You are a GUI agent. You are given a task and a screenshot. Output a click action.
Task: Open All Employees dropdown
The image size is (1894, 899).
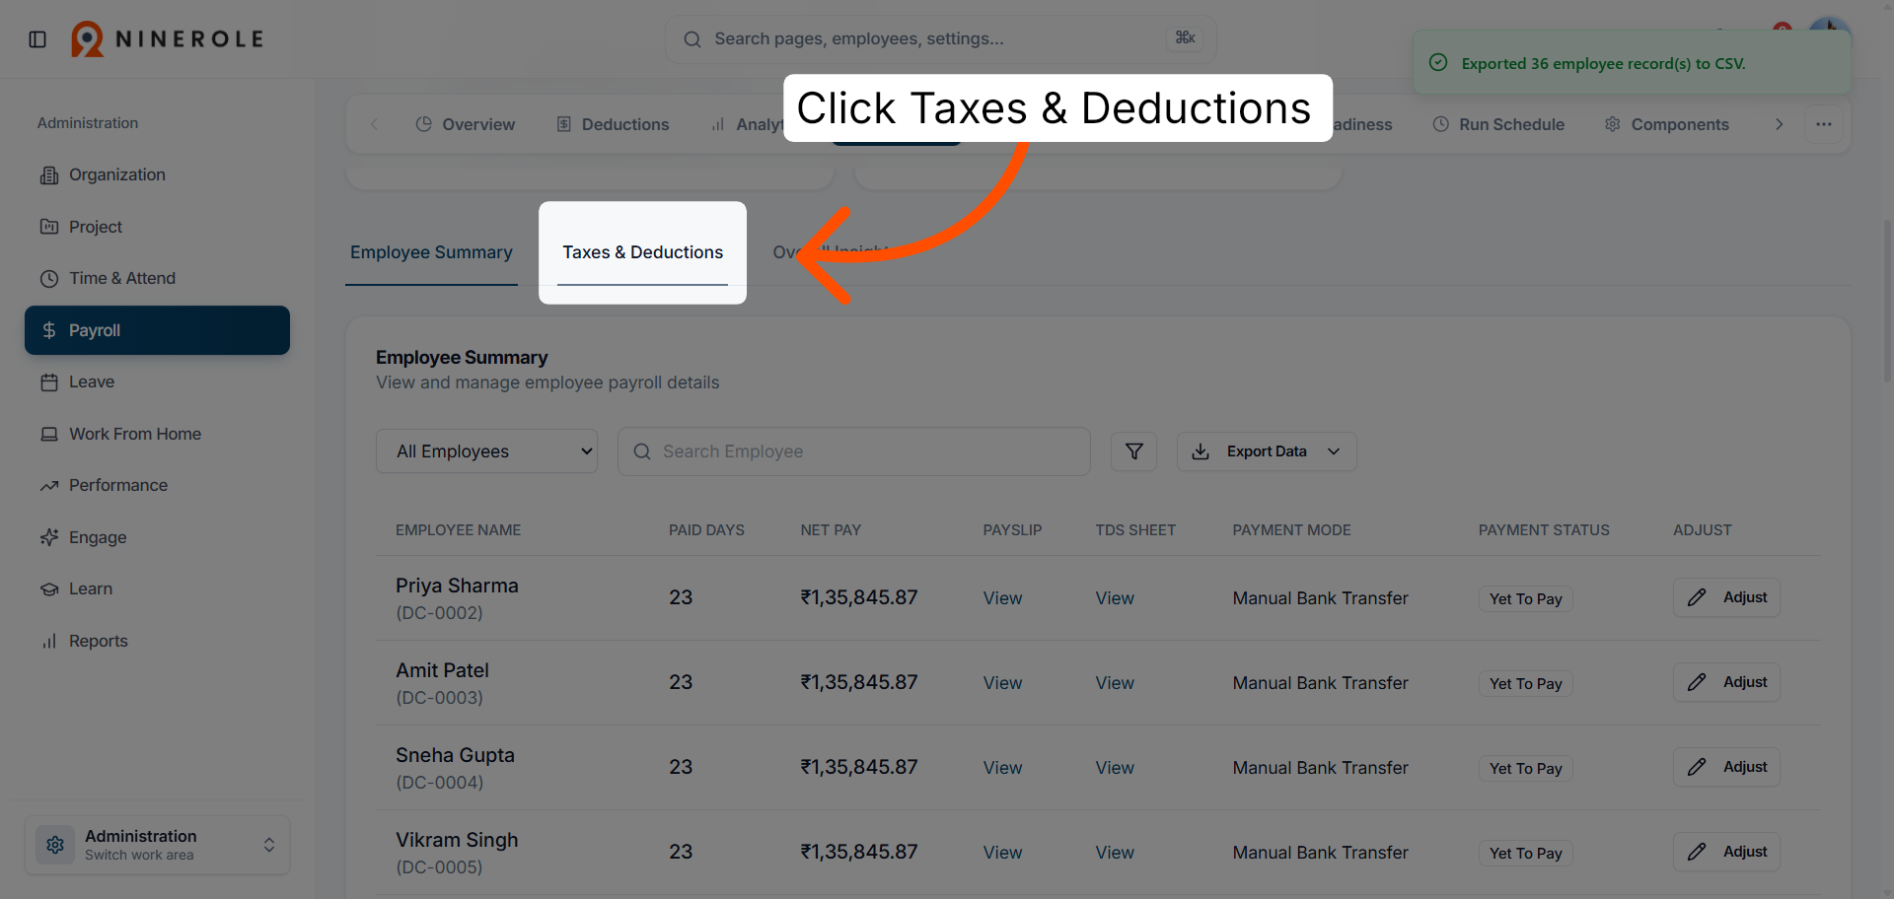[486, 451]
